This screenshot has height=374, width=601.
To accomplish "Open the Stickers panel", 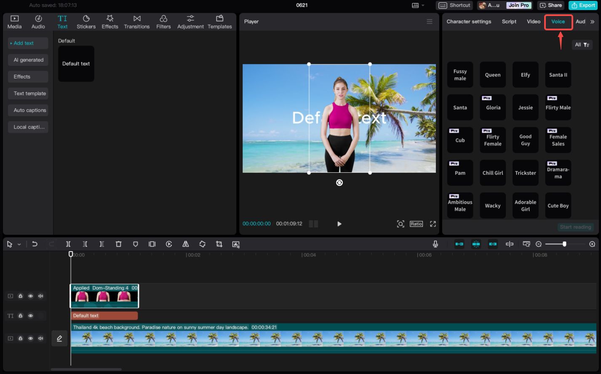I will 86,22.
